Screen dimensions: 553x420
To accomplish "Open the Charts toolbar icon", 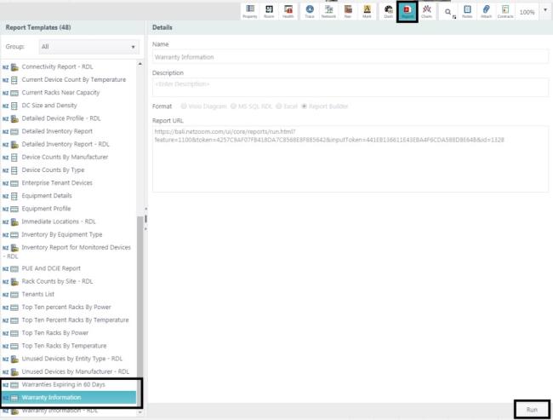I will pyautogui.click(x=427, y=10).
